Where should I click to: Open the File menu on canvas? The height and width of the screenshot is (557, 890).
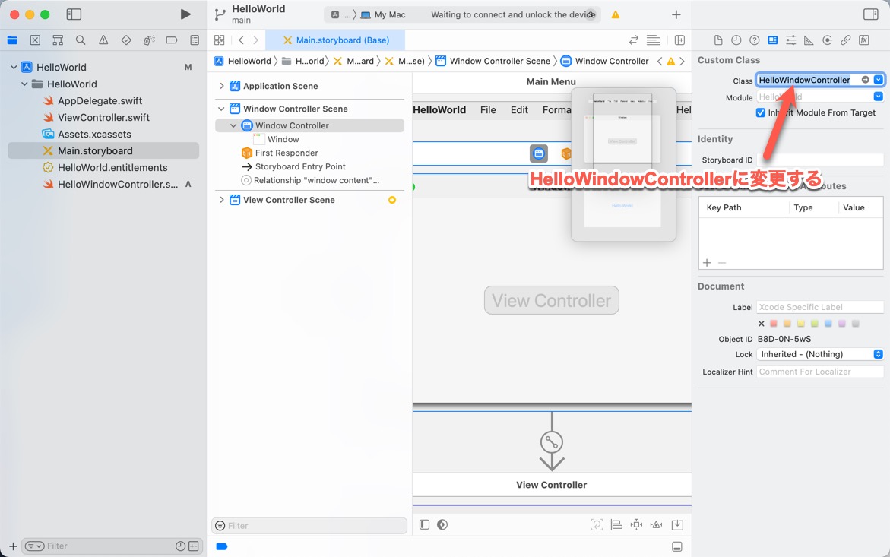click(488, 110)
